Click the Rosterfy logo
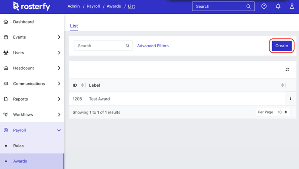Image resolution: width=299 pixels, height=169 pixels. click(32, 6)
